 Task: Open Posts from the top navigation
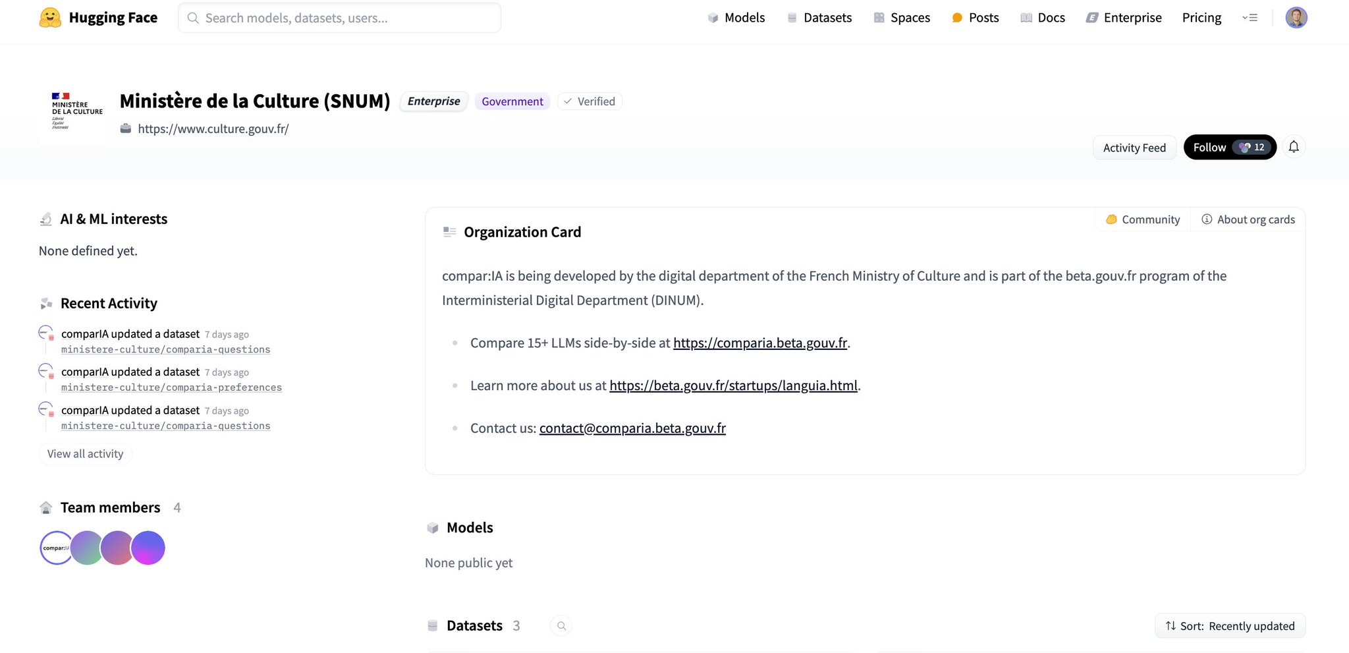976,18
